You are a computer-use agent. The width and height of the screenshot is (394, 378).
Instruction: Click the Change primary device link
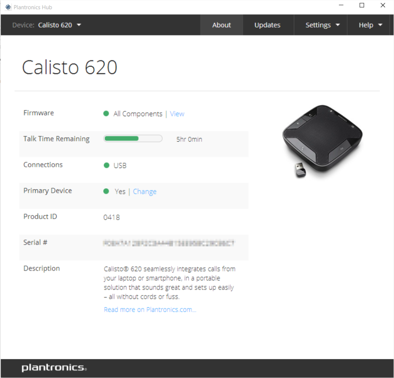pyautogui.click(x=145, y=192)
